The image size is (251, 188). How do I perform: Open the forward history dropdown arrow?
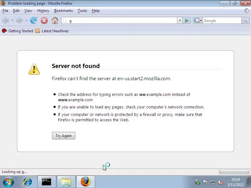(26, 20)
